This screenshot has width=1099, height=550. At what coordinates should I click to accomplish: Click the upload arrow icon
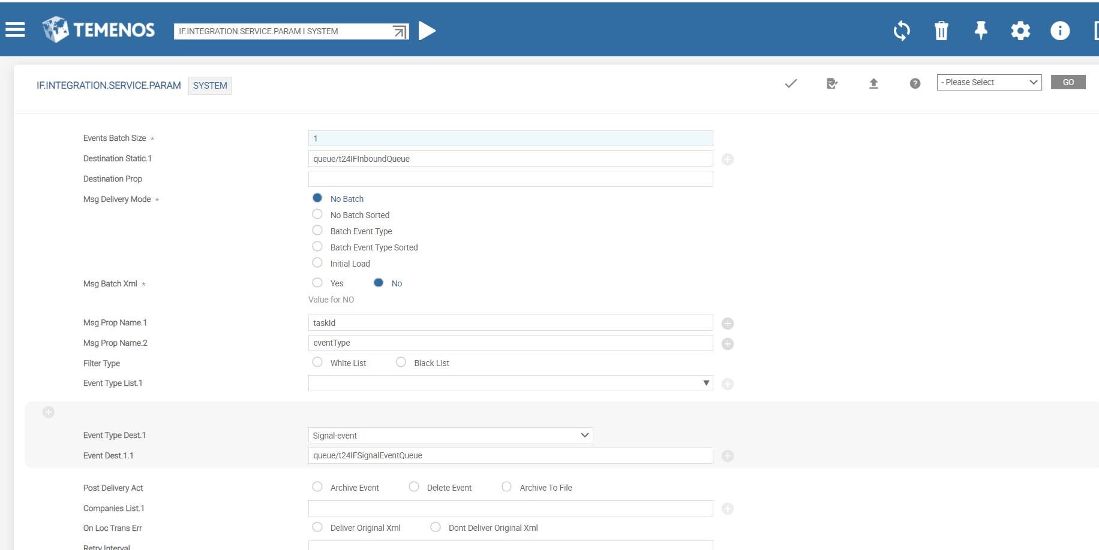point(873,83)
